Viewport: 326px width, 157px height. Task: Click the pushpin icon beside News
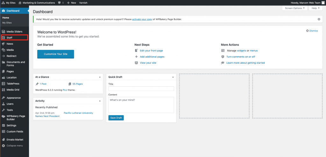click(x=3, y=44)
